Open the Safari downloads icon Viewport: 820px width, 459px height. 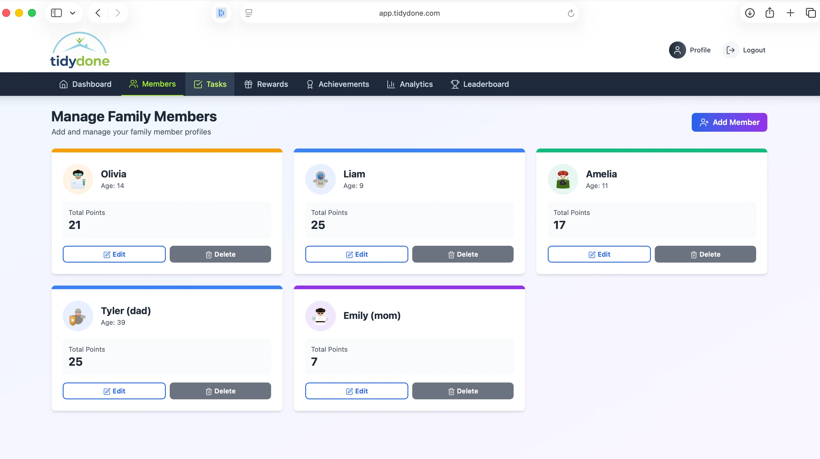[x=750, y=13]
